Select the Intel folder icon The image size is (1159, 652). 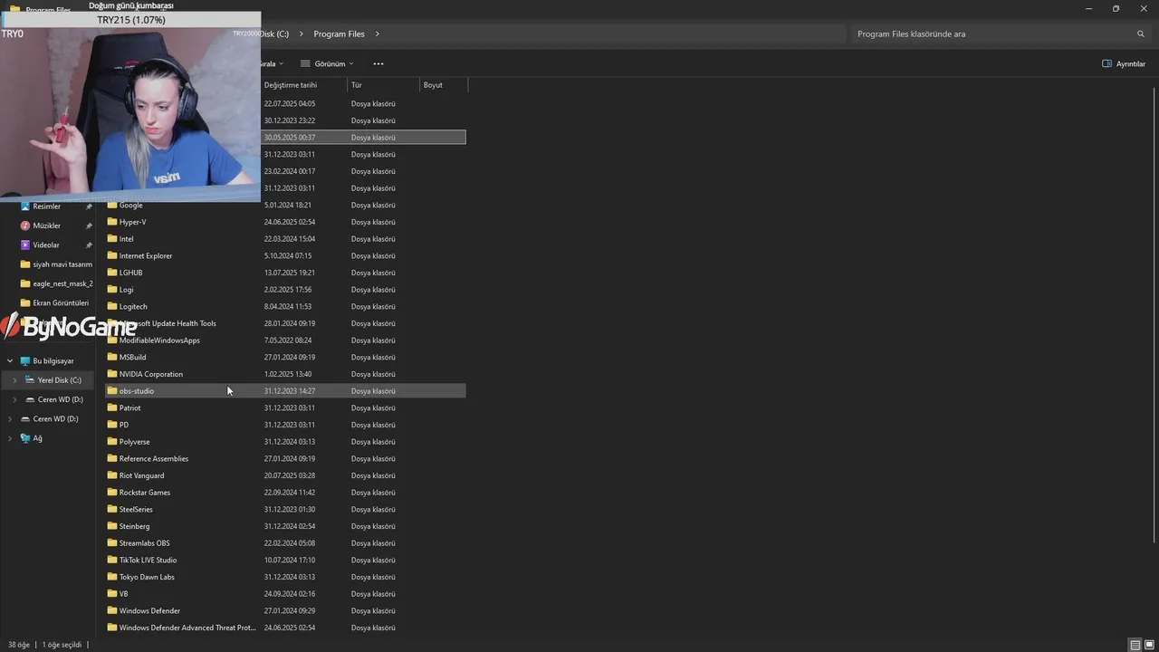tap(112, 239)
